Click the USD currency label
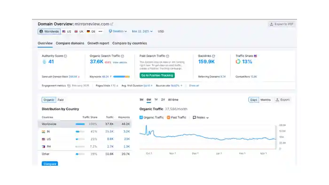Image resolution: width=329 pixels, height=185 pixels. tap(161, 31)
